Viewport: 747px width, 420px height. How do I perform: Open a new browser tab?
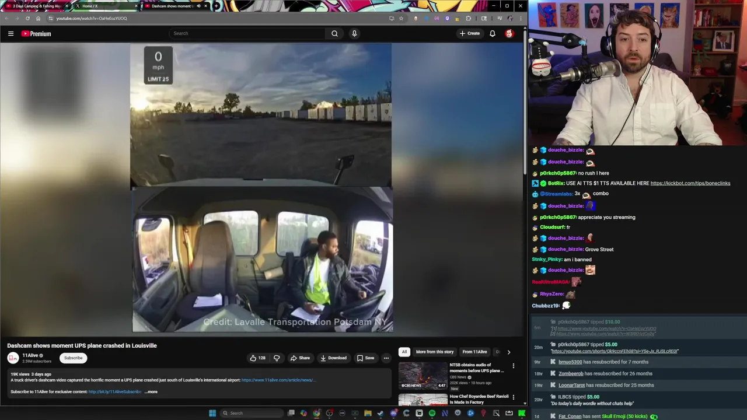point(217,6)
